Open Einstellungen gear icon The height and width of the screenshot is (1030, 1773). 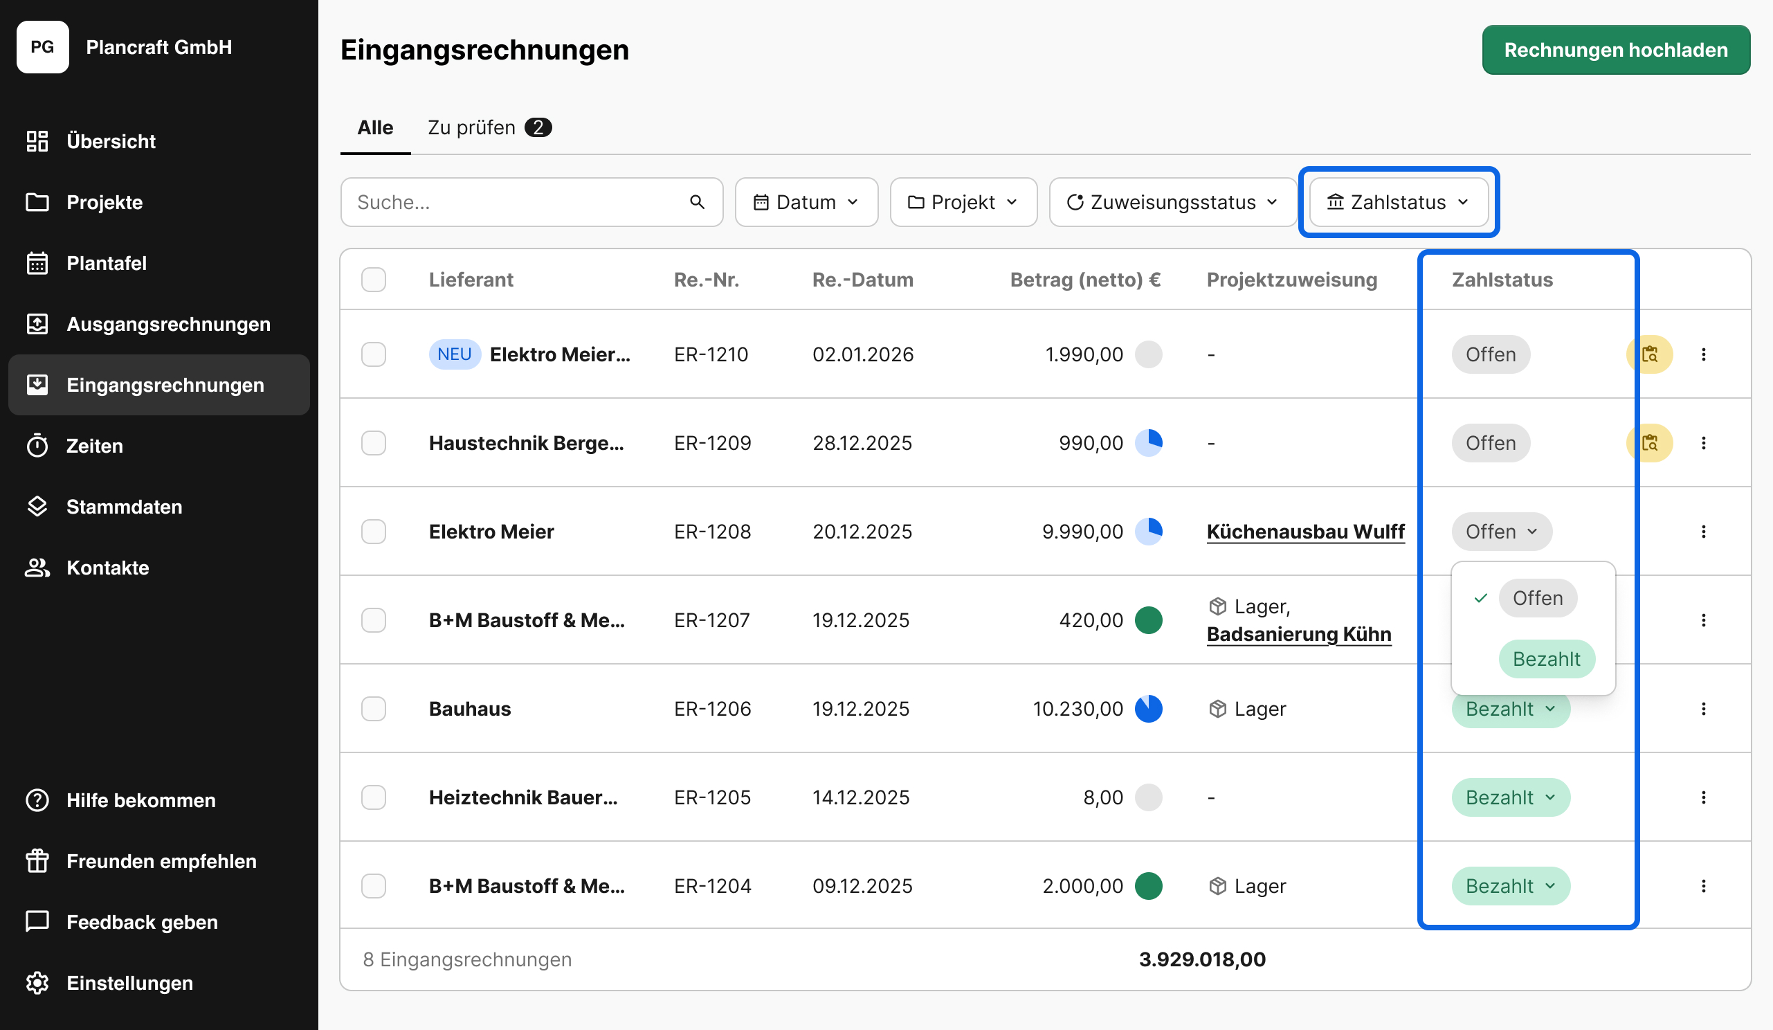(37, 983)
